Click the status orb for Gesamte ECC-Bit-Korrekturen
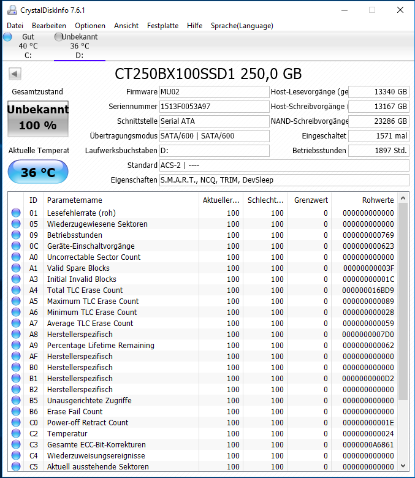Viewport: 415px width, 478px height. 16,444
